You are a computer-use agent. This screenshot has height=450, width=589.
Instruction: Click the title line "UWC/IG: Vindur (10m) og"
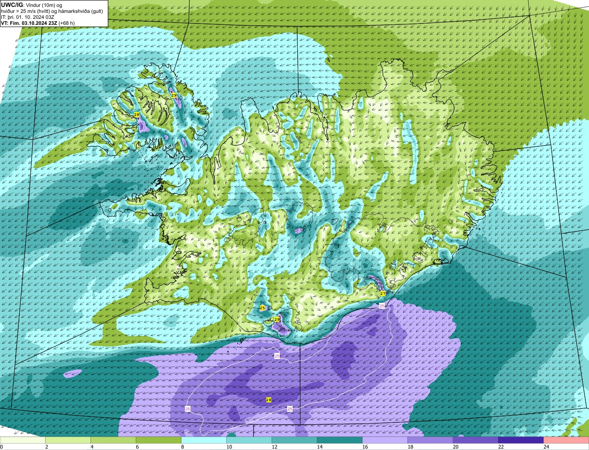[x=31, y=5]
